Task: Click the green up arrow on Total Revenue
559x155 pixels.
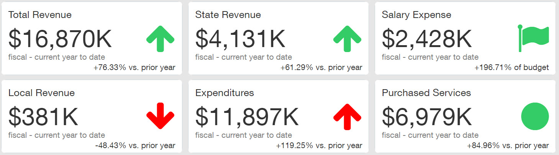Action: [x=160, y=39]
